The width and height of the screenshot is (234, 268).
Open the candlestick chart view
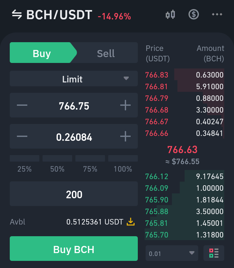pos(170,14)
